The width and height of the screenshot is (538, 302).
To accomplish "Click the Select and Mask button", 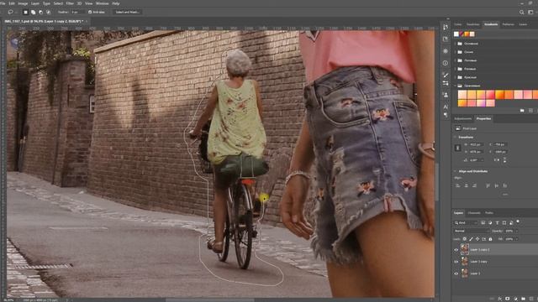I will pos(127,12).
